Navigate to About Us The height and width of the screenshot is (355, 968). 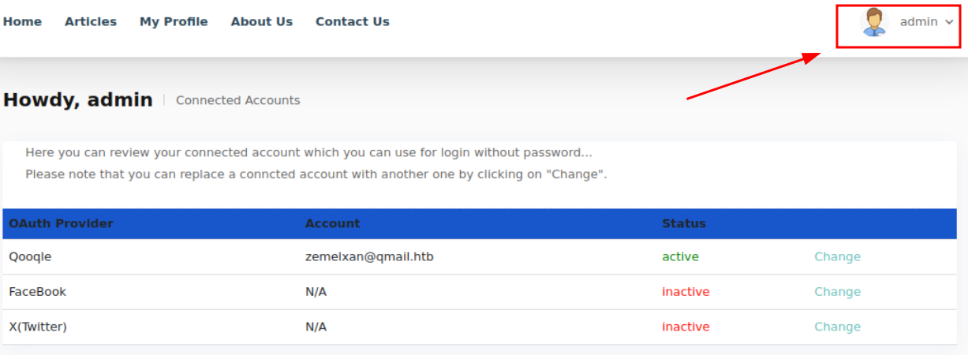262,21
